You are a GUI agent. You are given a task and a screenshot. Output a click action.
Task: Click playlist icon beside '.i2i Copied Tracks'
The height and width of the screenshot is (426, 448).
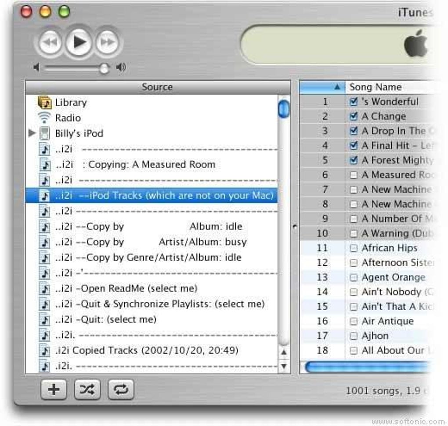[x=44, y=351]
